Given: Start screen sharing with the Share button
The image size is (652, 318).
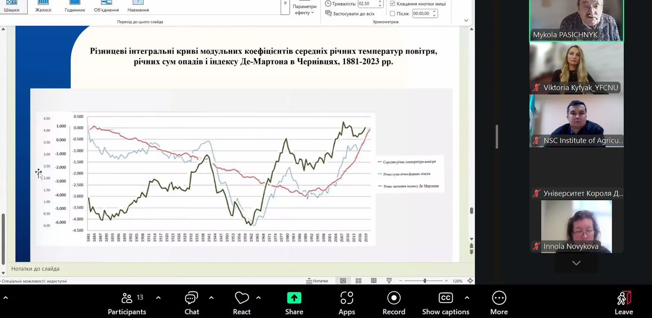Looking at the screenshot, I should tap(294, 303).
